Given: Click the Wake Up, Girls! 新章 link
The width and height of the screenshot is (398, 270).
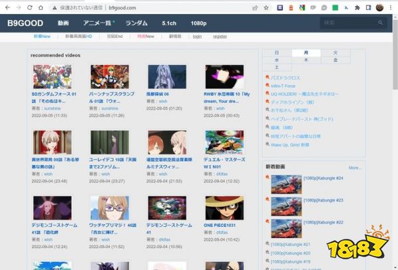Looking at the screenshot, I should 290,145.
